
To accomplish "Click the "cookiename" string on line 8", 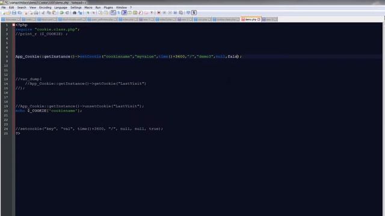I will (x=118, y=56).
